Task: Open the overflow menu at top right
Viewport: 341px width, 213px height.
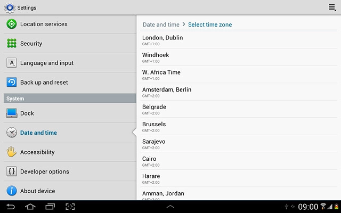Action: click(332, 7)
